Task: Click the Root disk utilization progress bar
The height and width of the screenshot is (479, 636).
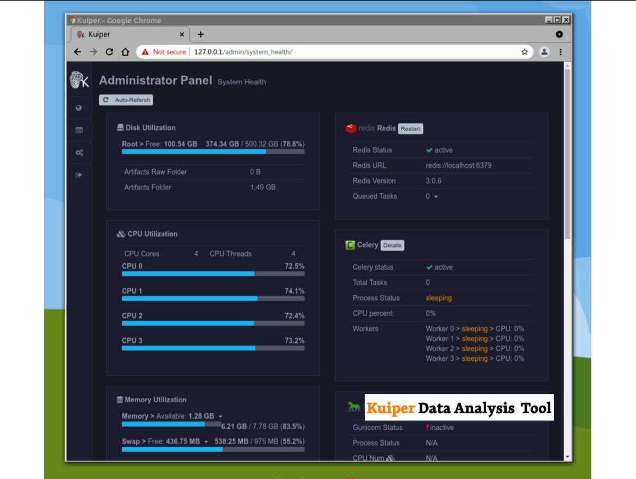Action: pos(213,152)
